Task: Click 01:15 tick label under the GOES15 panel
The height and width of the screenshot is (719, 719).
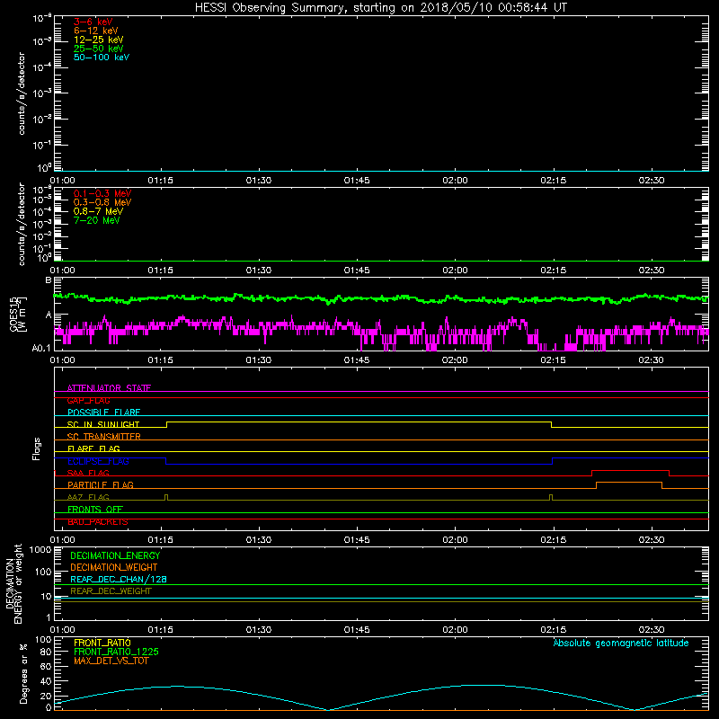Action: pos(161,360)
